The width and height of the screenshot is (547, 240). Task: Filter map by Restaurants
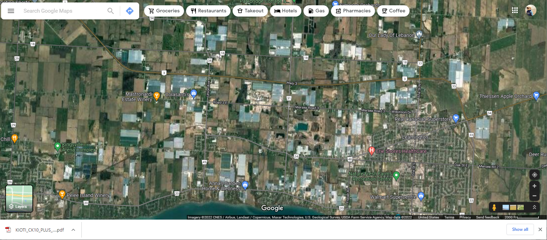(208, 11)
